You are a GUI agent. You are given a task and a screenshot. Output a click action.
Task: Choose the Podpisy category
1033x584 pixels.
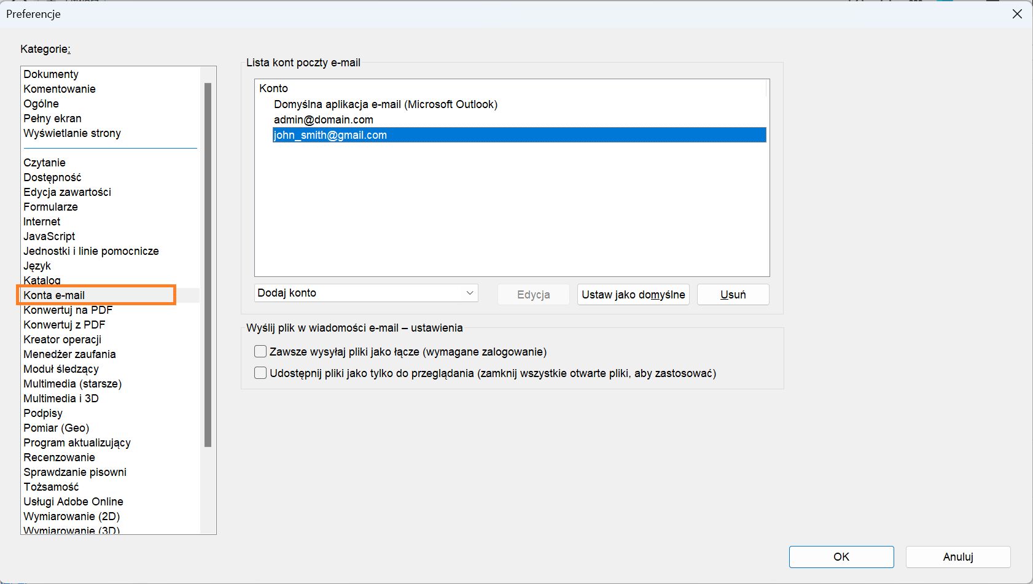click(43, 413)
